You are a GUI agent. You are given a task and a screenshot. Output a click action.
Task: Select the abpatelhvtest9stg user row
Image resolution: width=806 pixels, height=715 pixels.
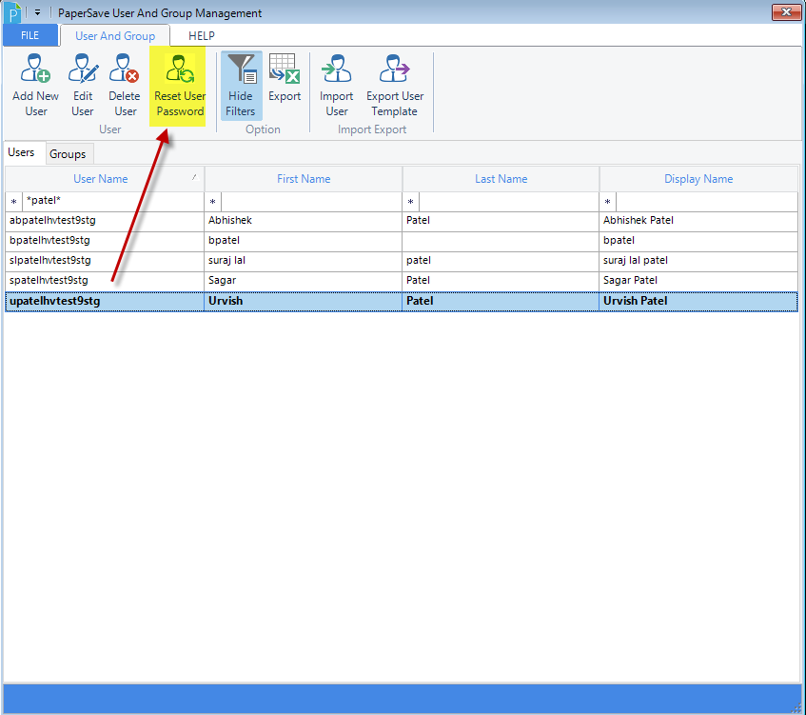[x=402, y=221]
